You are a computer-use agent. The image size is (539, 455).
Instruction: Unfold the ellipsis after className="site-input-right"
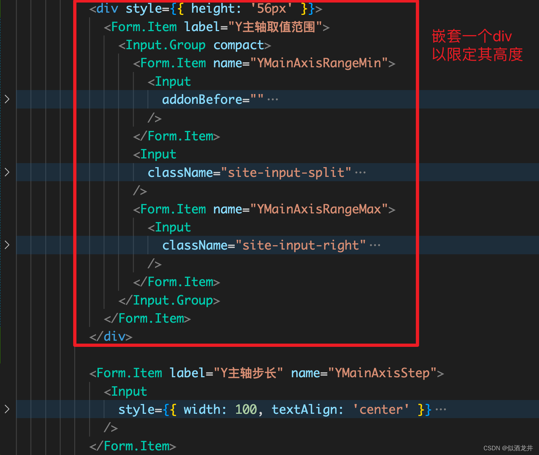(x=375, y=245)
